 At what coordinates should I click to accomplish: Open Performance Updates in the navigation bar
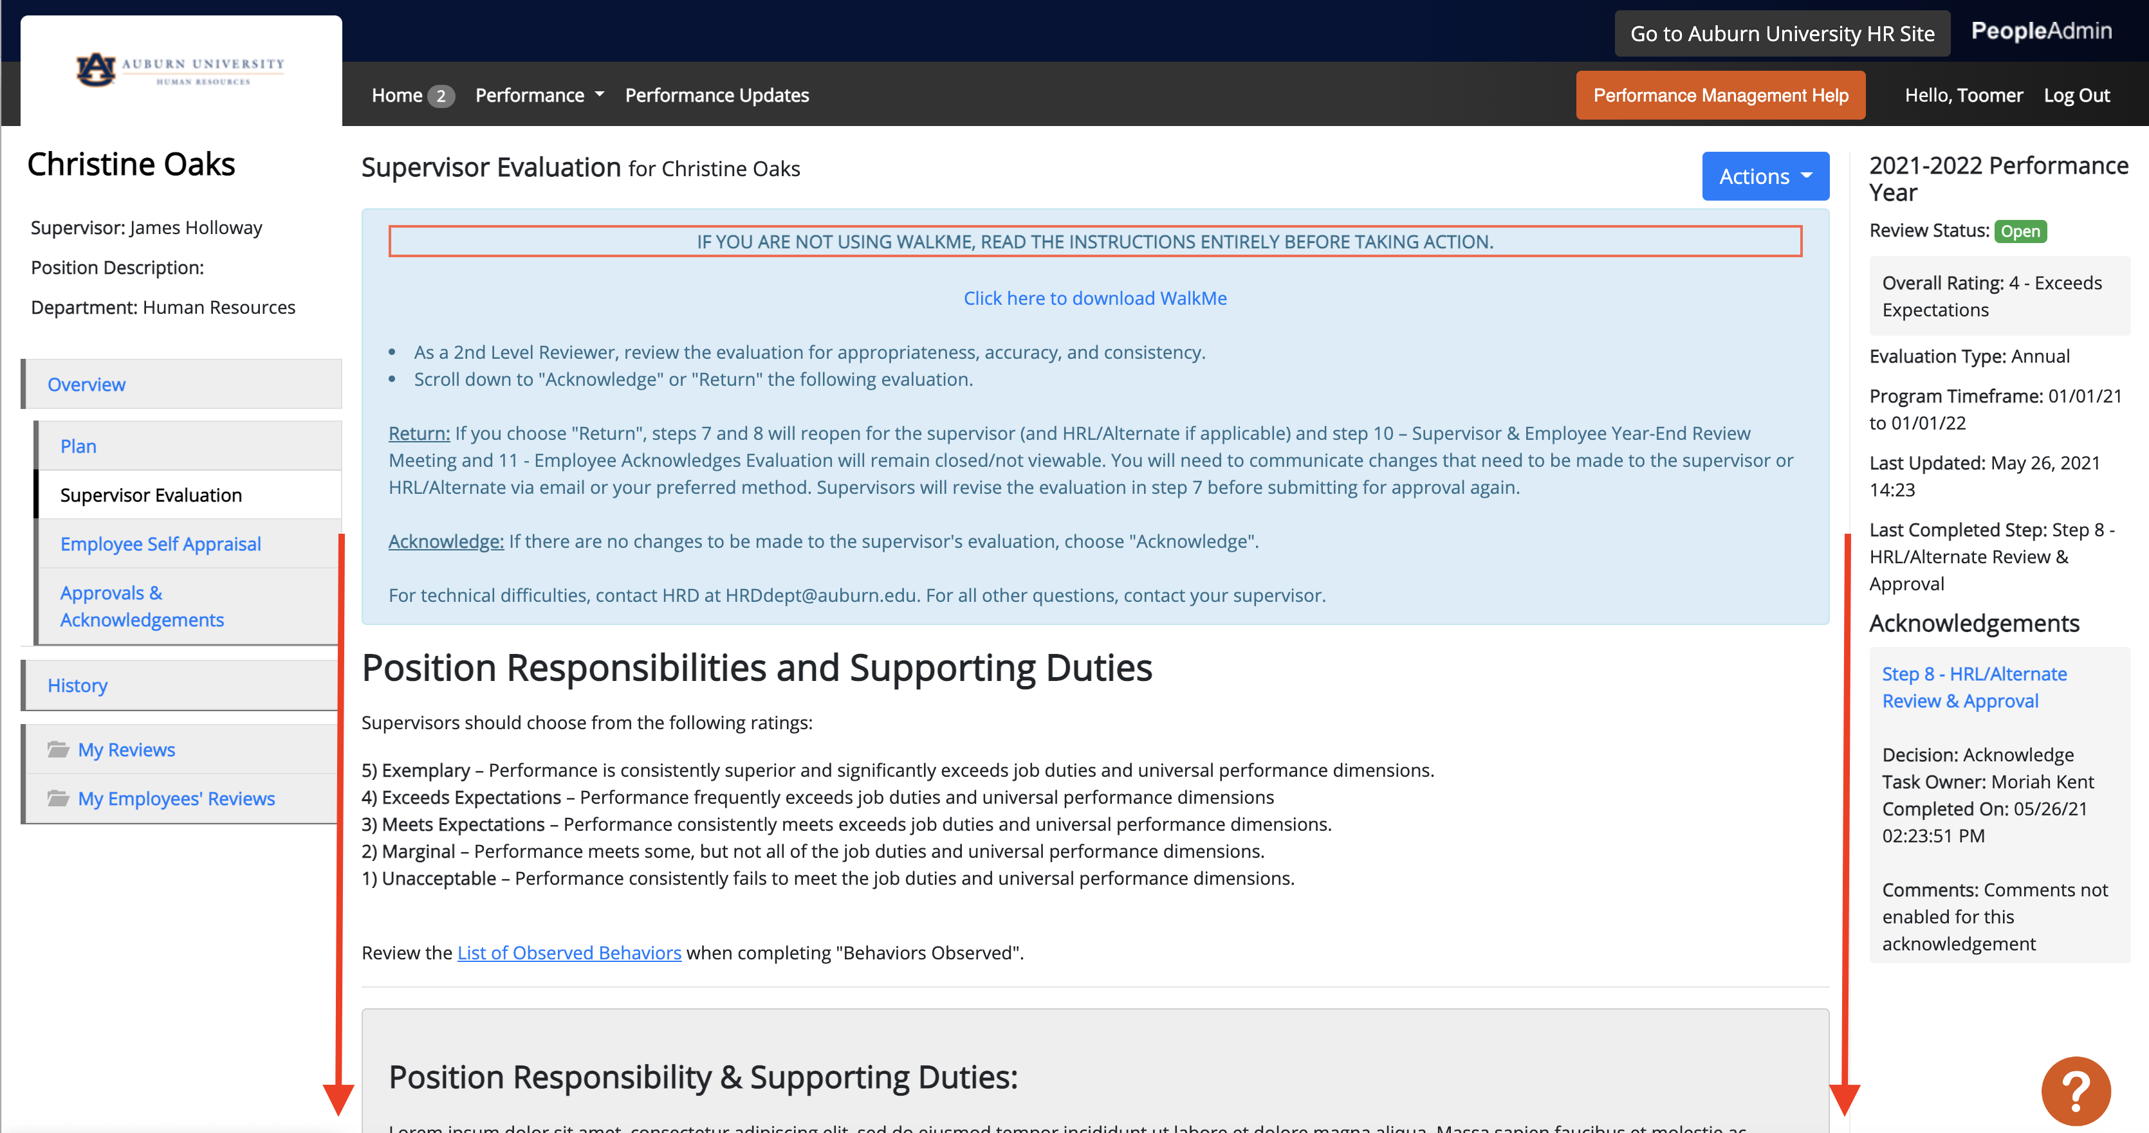[x=717, y=96]
